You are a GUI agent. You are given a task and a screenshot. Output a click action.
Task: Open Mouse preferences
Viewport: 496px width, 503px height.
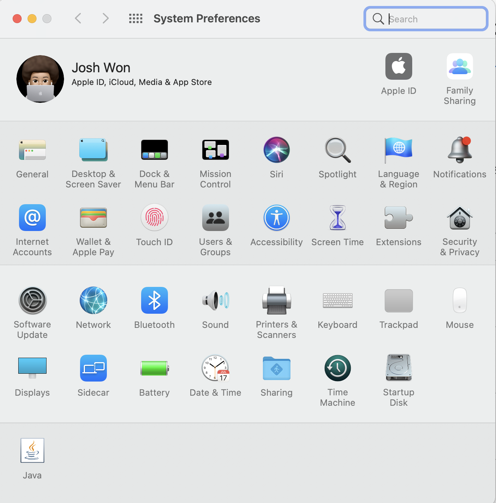460,300
